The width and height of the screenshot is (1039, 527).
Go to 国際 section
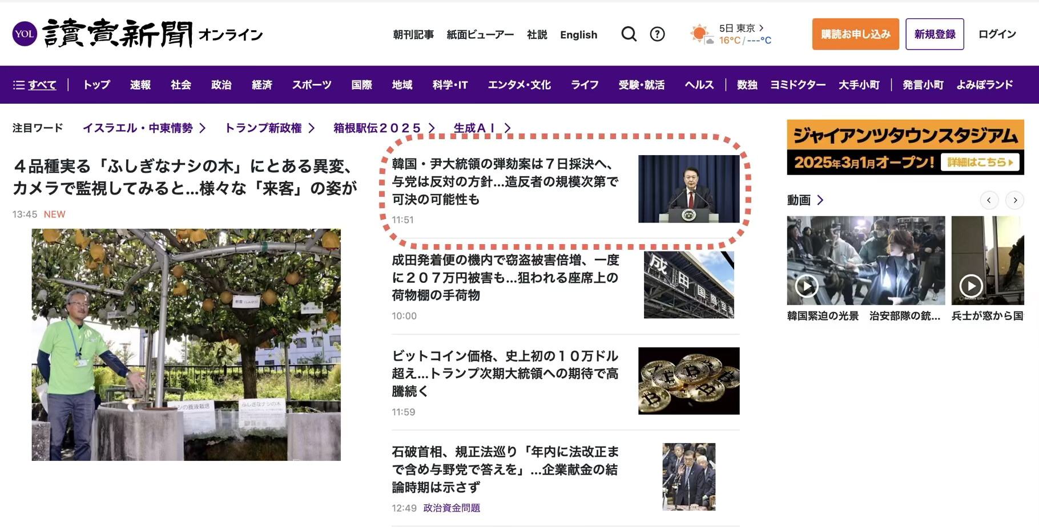(361, 85)
